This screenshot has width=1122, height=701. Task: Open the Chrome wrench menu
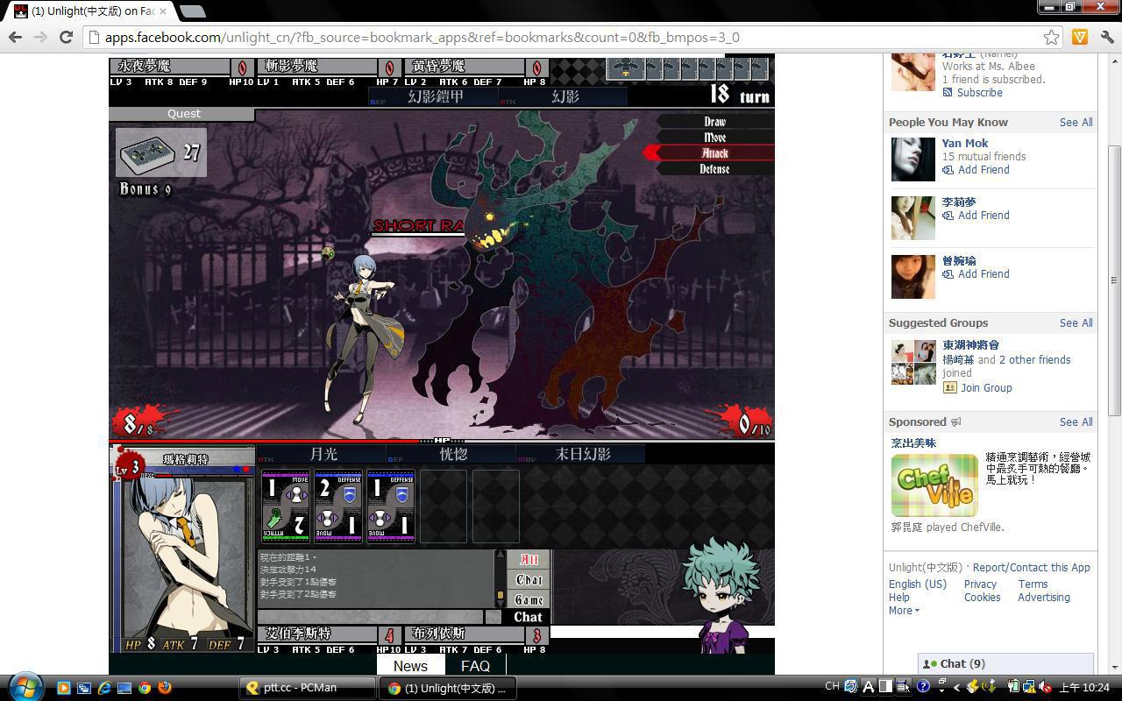point(1106,37)
